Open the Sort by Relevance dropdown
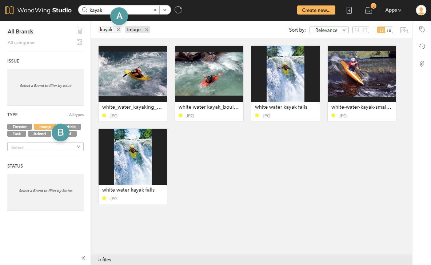The width and height of the screenshot is (431, 265). point(329,30)
